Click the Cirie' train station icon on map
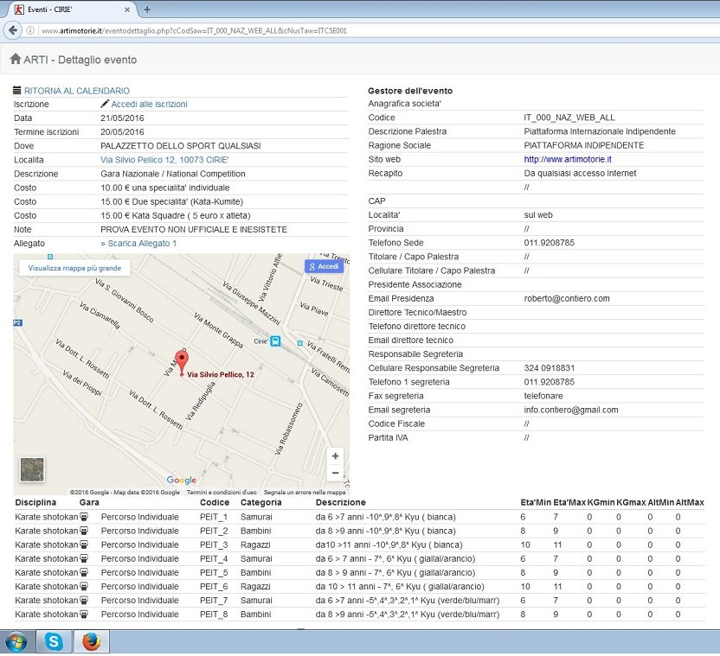The image size is (720, 656). (275, 341)
